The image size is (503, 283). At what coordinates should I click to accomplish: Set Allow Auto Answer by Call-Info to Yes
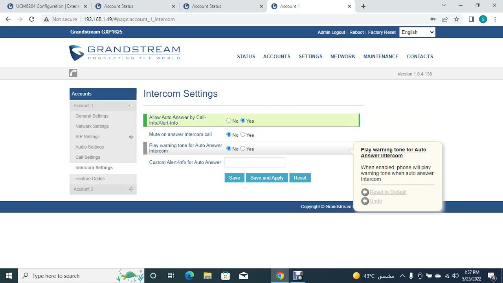(x=243, y=120)
